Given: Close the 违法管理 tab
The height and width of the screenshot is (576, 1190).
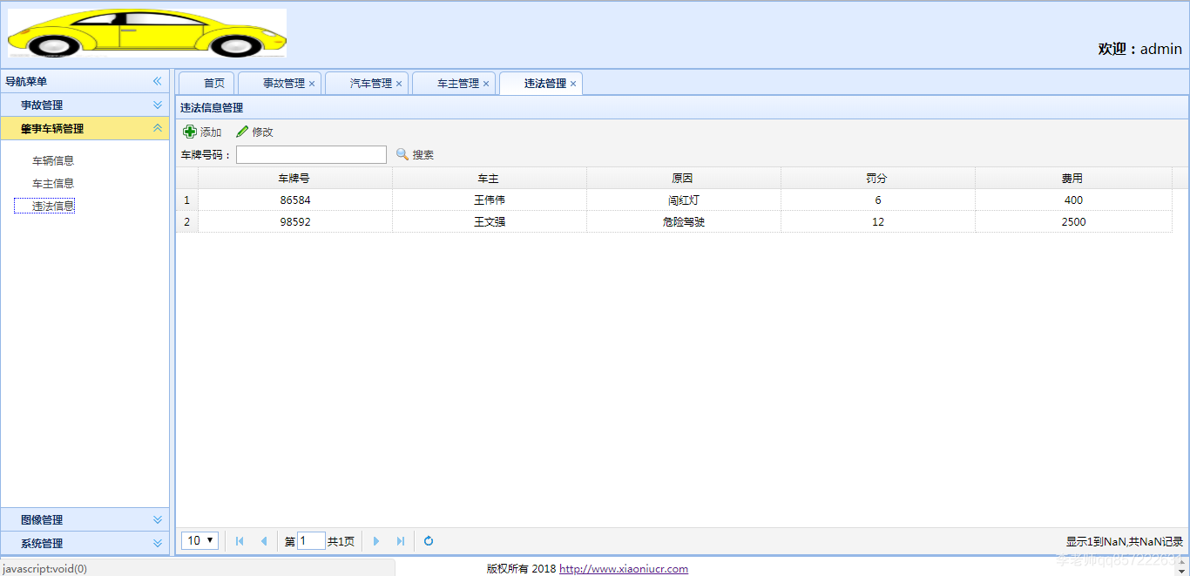Looking at the screenshot, I should [x=573, y=84].
